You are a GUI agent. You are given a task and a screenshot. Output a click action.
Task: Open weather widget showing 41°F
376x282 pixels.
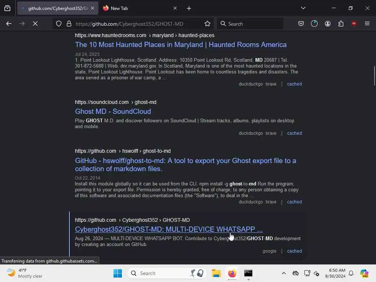tap(25, 273)
